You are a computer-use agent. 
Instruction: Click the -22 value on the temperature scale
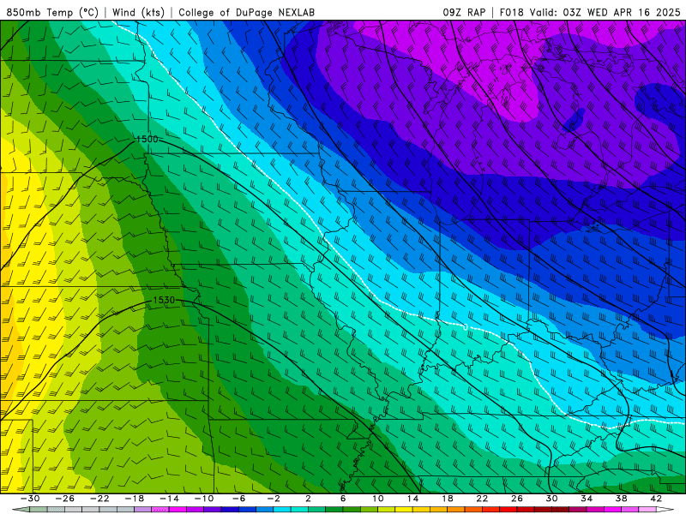pos(99,499)
